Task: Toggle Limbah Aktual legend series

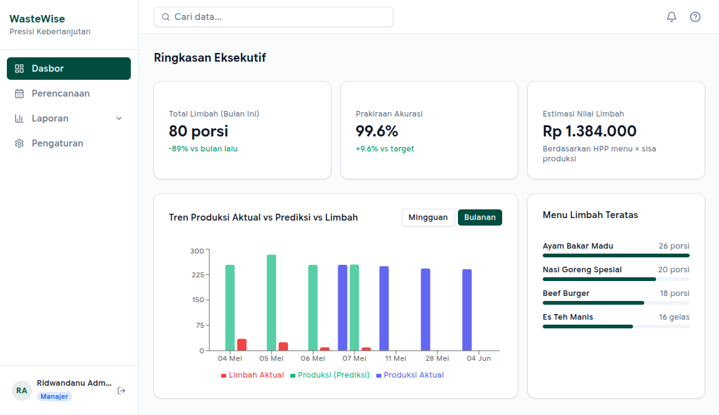Action: click(x=252, y=375)
